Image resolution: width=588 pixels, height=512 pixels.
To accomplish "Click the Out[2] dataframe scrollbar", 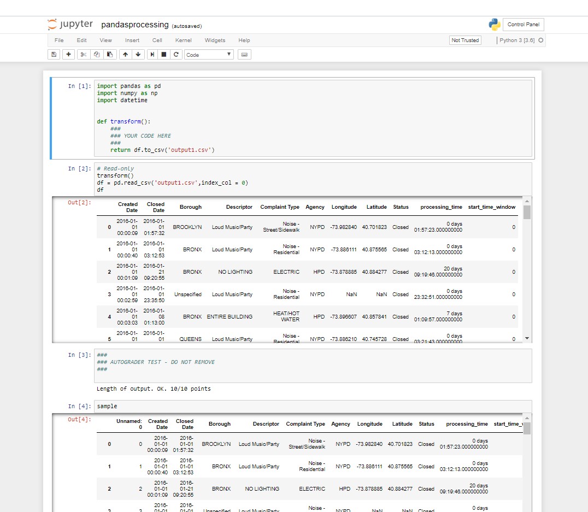I will (x=526, y=213).
